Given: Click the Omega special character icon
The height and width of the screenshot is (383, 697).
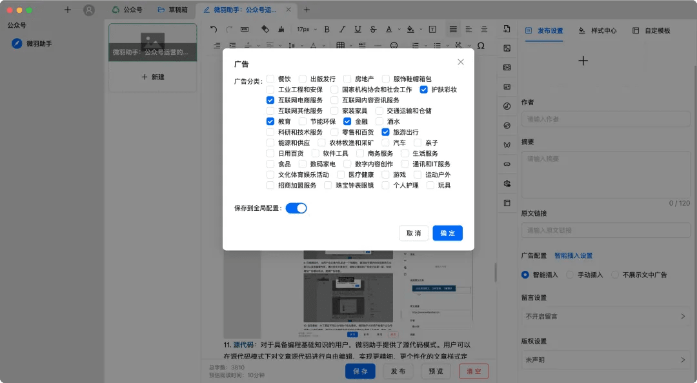Looking at the screenshot, I should point(480,46).
